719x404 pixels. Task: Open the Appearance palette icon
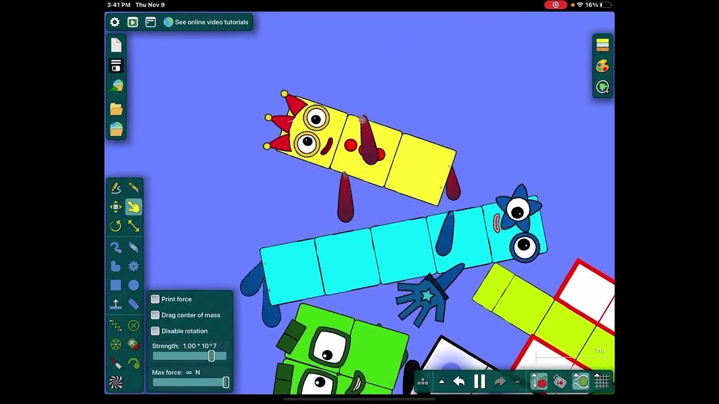603,66
